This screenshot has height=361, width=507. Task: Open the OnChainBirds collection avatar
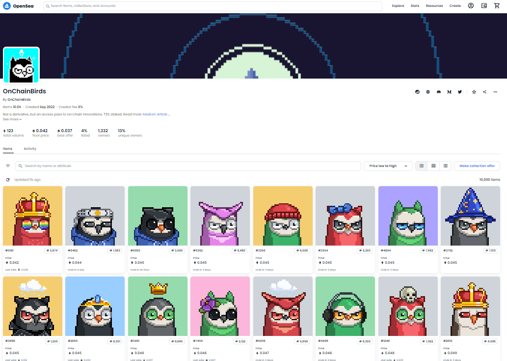tap(21, 65)
